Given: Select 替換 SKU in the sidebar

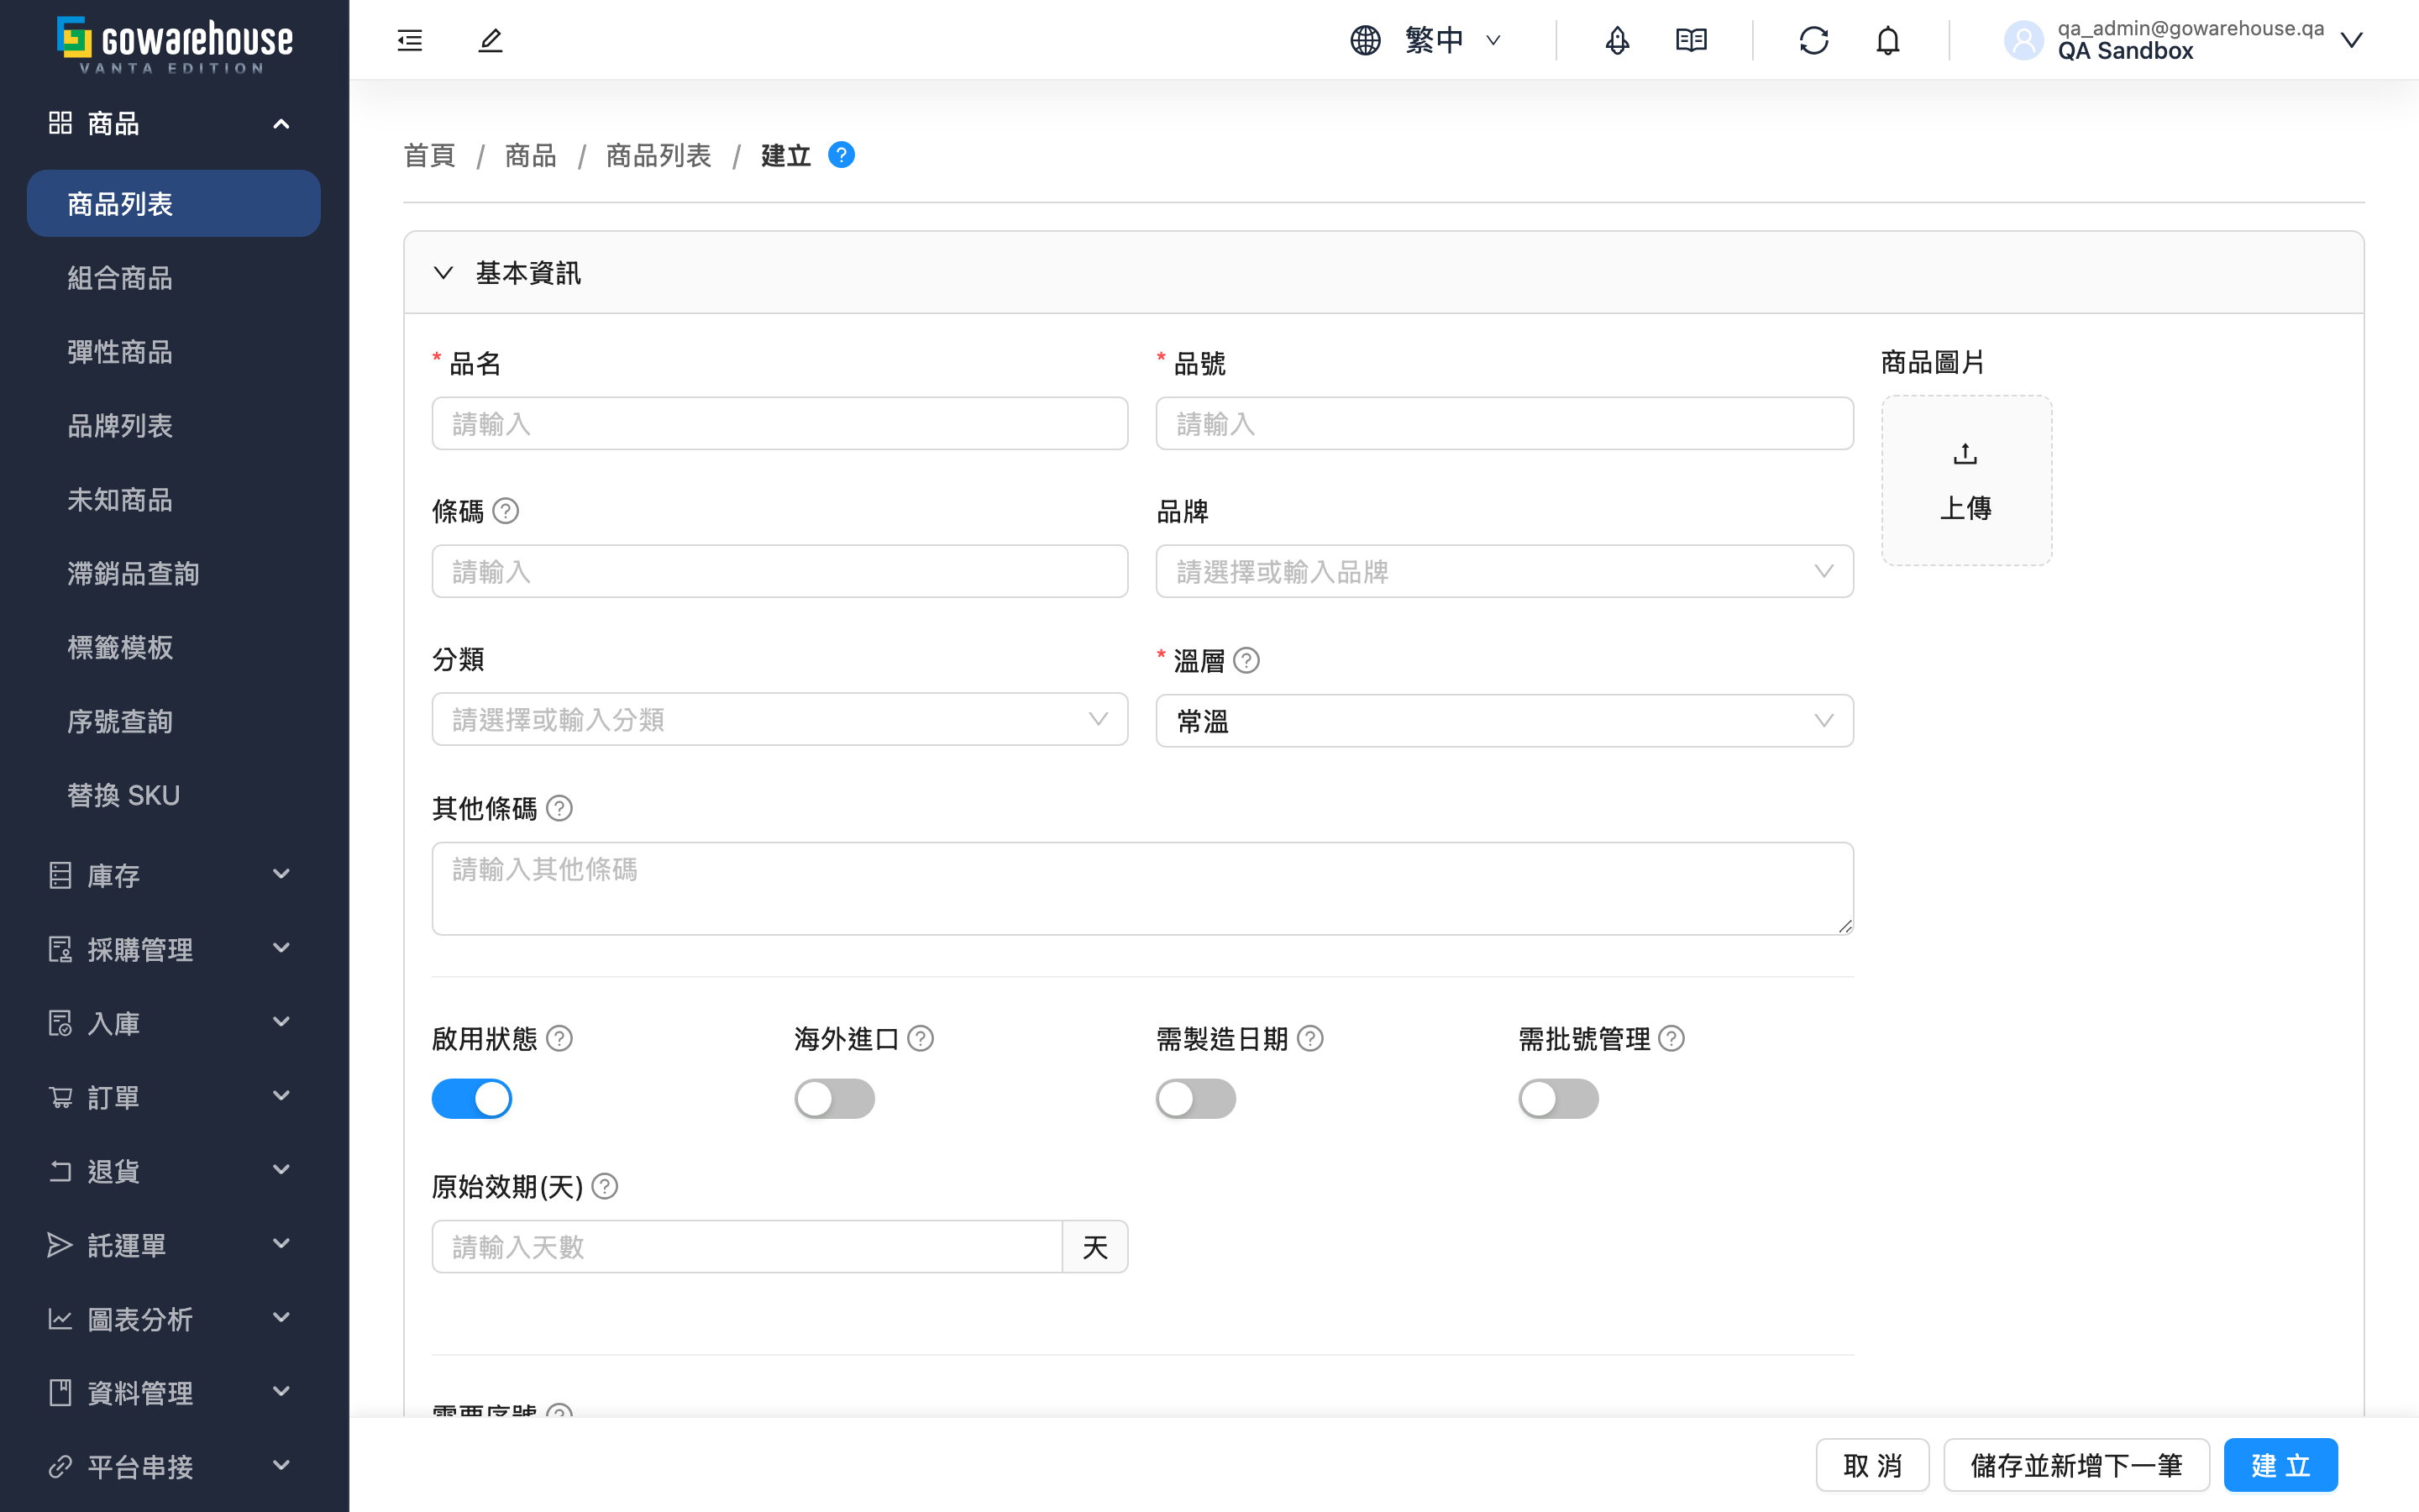Looking at the screenshot, I should 174,795.
